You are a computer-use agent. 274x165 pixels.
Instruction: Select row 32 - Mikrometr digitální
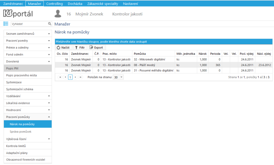[164, 59]
